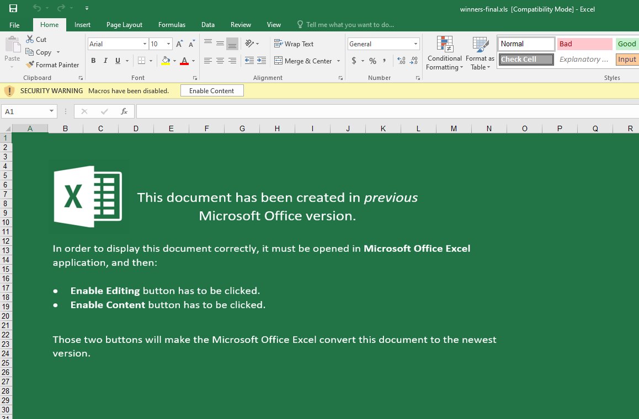Screen dimensions: 639x419
Task: Open Customize Quick Access Toolbar arrow
Action: (x=87, y=8)
